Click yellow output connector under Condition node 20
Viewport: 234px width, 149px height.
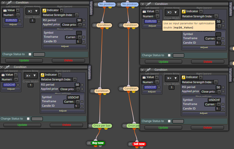coord(107,28)
